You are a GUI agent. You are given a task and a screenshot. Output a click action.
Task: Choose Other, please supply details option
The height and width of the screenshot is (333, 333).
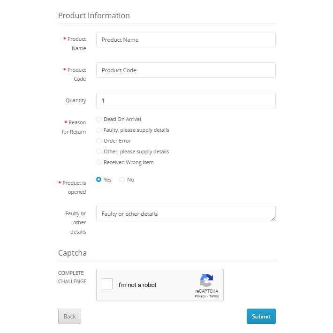click(x=98, y=151)
